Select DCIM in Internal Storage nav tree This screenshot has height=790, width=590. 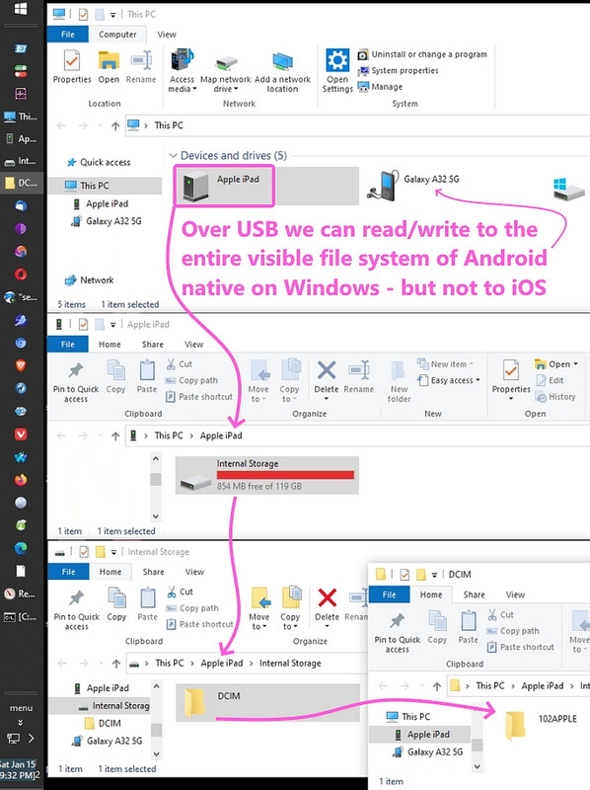[104, 724]
